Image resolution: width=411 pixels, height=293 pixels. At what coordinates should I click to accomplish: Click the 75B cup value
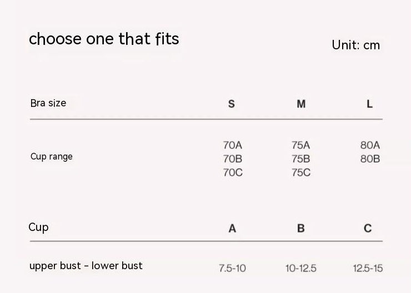(x=301, y=159)
